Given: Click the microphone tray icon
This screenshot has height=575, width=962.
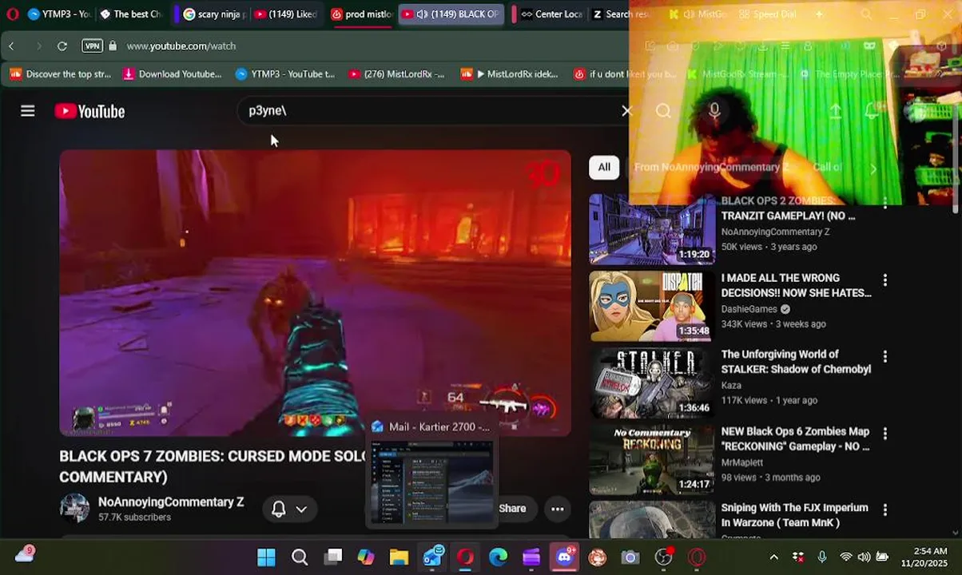Looking at the screenshot, I should [822, 557].
